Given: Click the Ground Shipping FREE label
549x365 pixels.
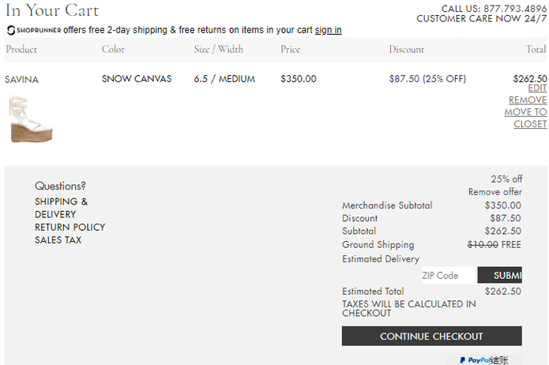Looking at the screenshot, I should (x=510, y=245).
